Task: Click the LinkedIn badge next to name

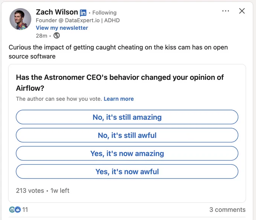Action: click(x=83, y=13)
